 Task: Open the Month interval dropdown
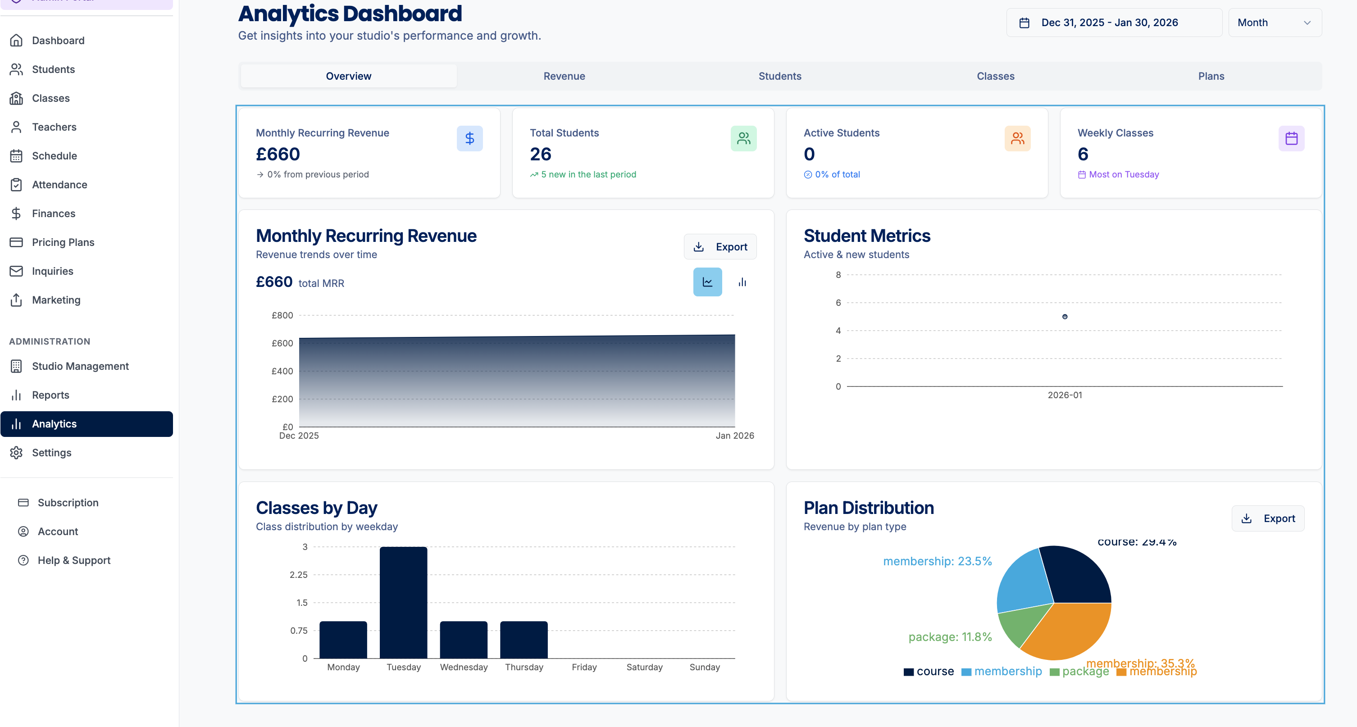1275,22
